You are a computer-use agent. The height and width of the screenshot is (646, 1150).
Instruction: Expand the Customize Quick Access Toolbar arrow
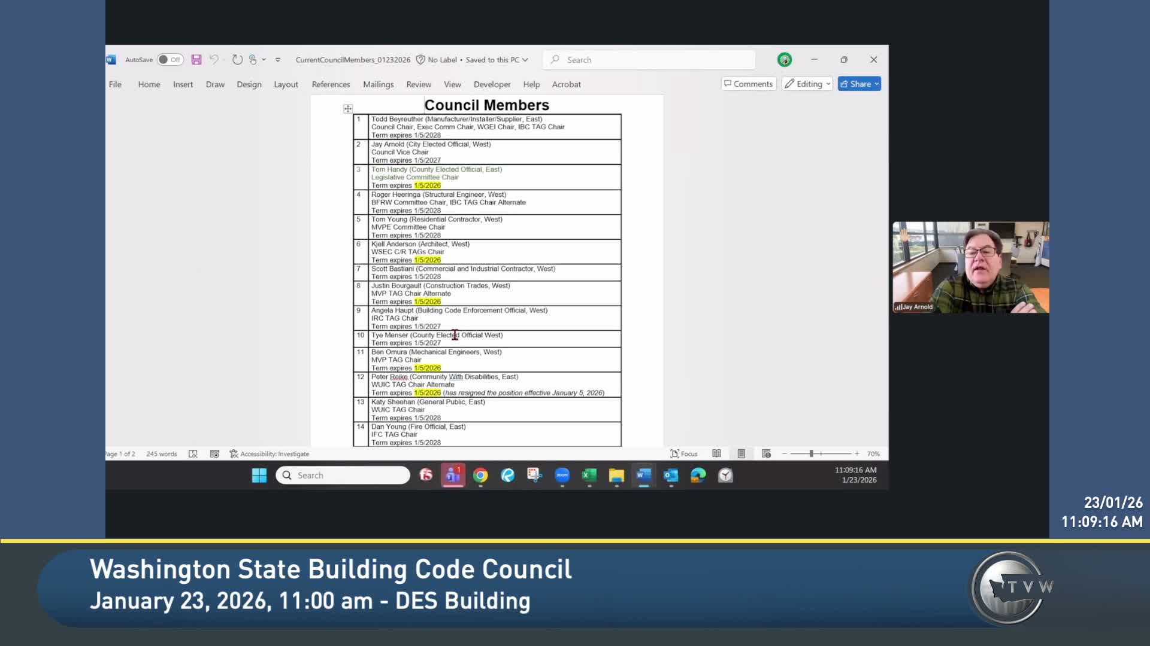(x=278, y=60)
